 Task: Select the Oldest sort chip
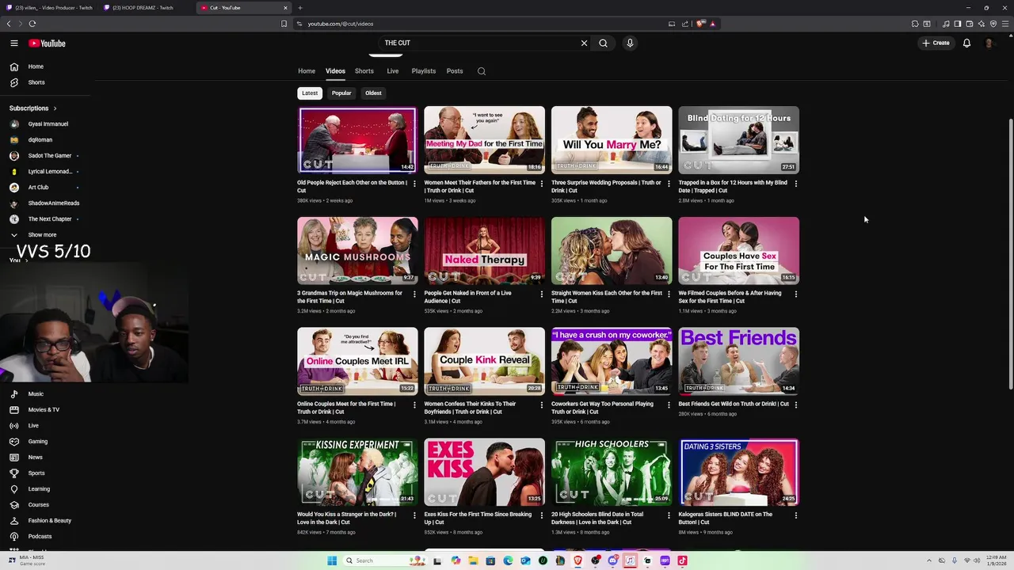coord(373,93)
